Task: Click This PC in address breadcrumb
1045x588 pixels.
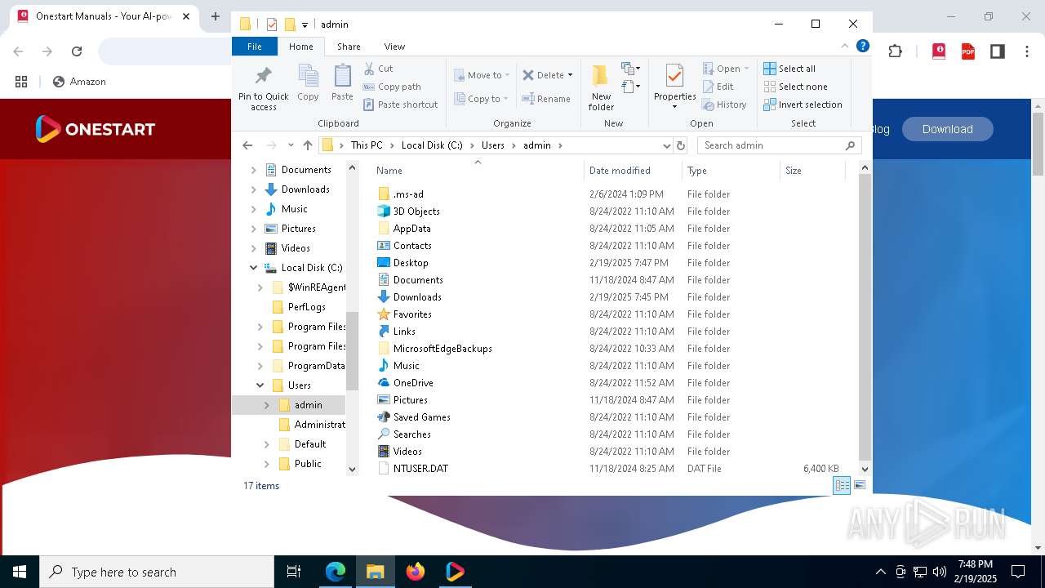Action: [367, 145]
